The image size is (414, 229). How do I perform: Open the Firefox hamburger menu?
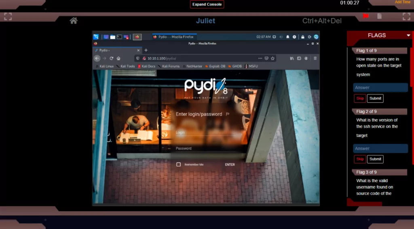point(315,58)
